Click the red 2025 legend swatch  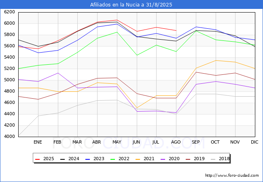[x=37, y=159]
